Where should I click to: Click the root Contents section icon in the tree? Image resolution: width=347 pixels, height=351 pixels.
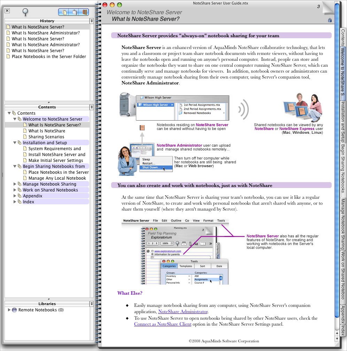pyautogui.click(x=14, y=113)
